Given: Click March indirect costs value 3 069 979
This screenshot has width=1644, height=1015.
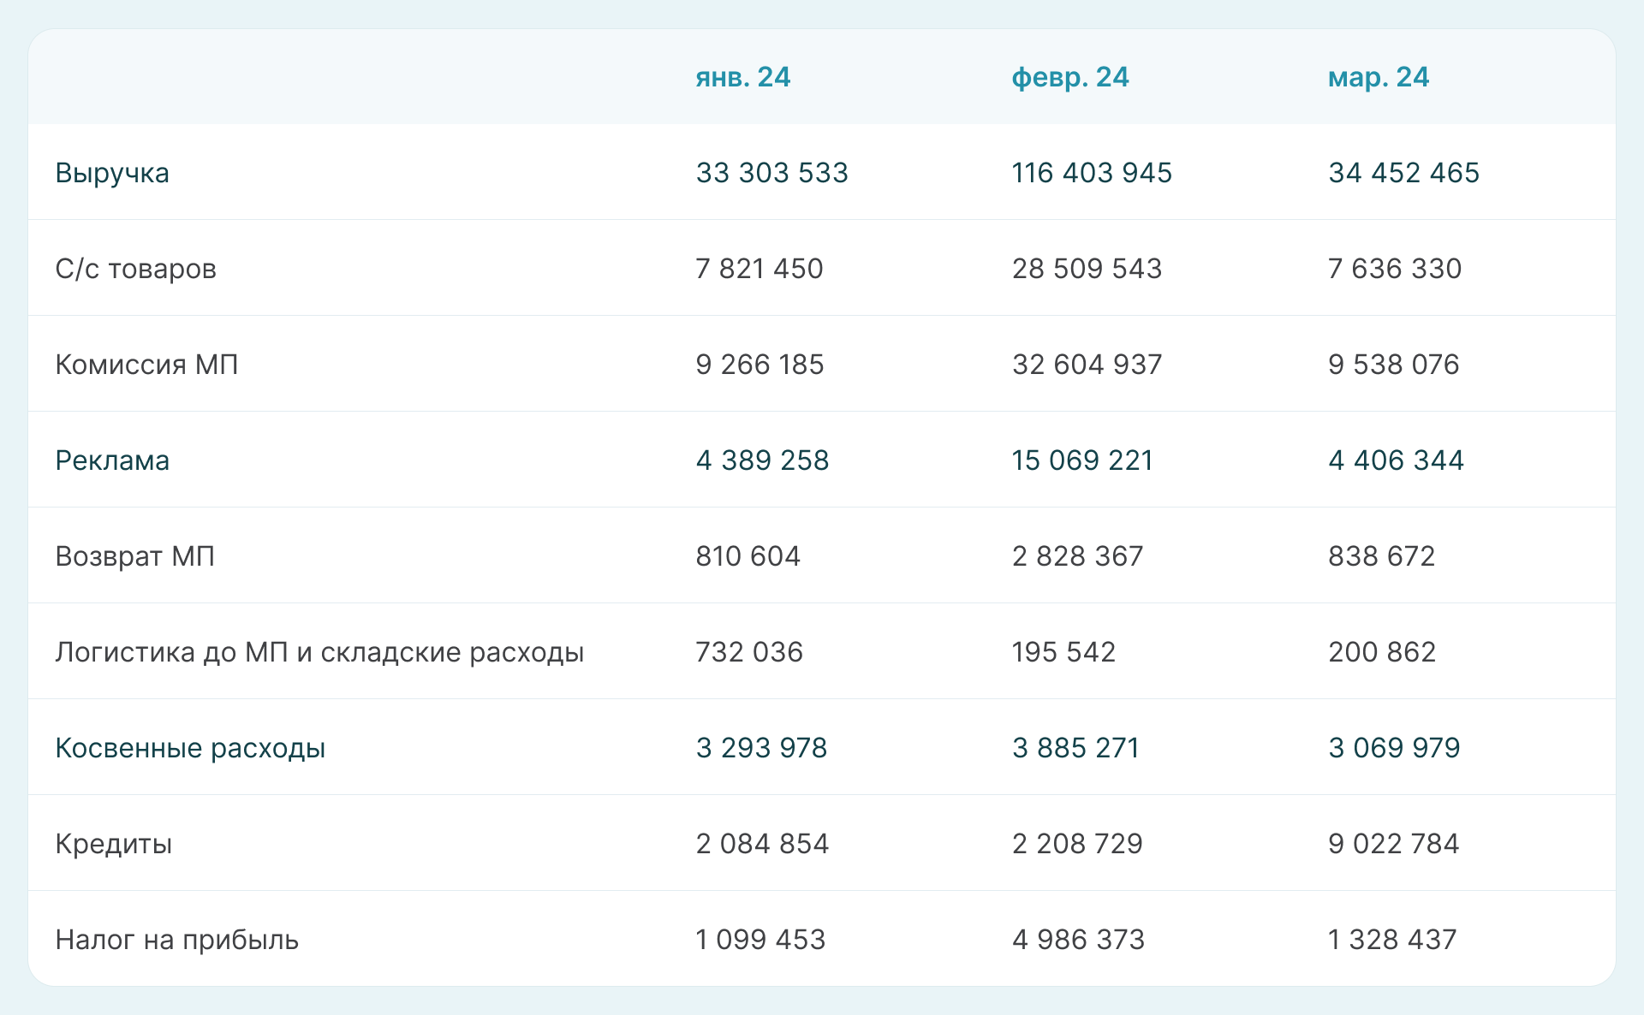Looking at the screenshot, I should pos(1394,748).
